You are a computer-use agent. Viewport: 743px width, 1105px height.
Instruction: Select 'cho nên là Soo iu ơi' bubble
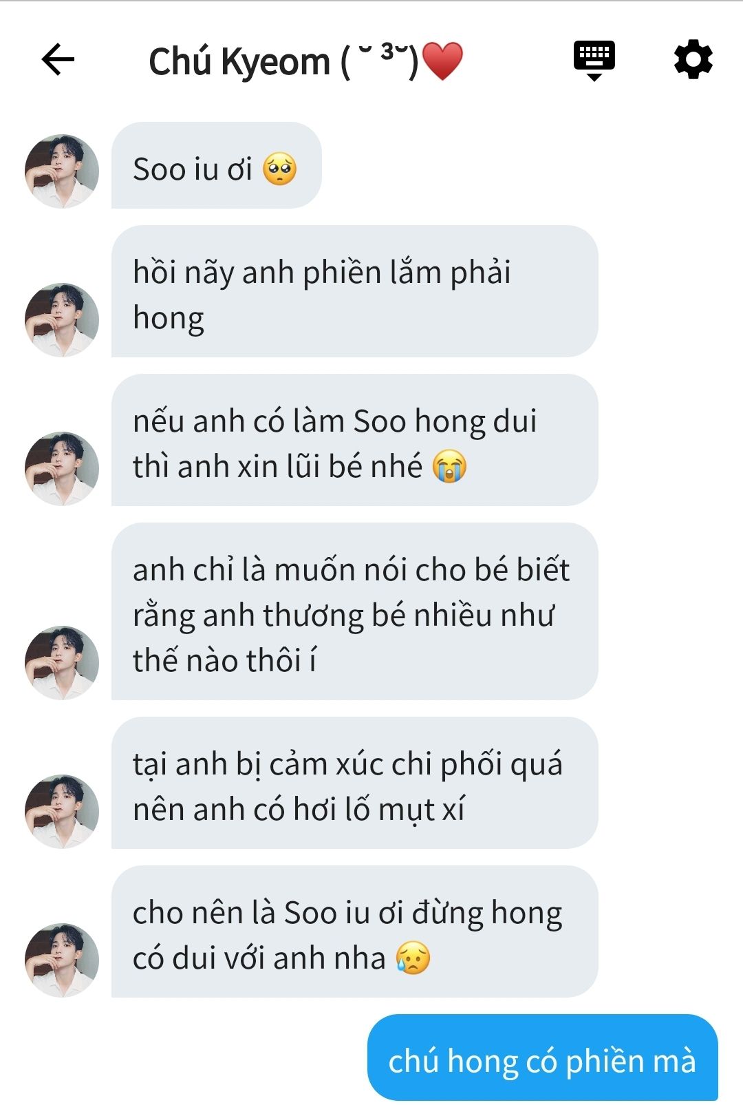tap(354, 932)
